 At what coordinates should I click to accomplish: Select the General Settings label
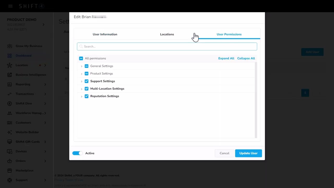point(102,66)
